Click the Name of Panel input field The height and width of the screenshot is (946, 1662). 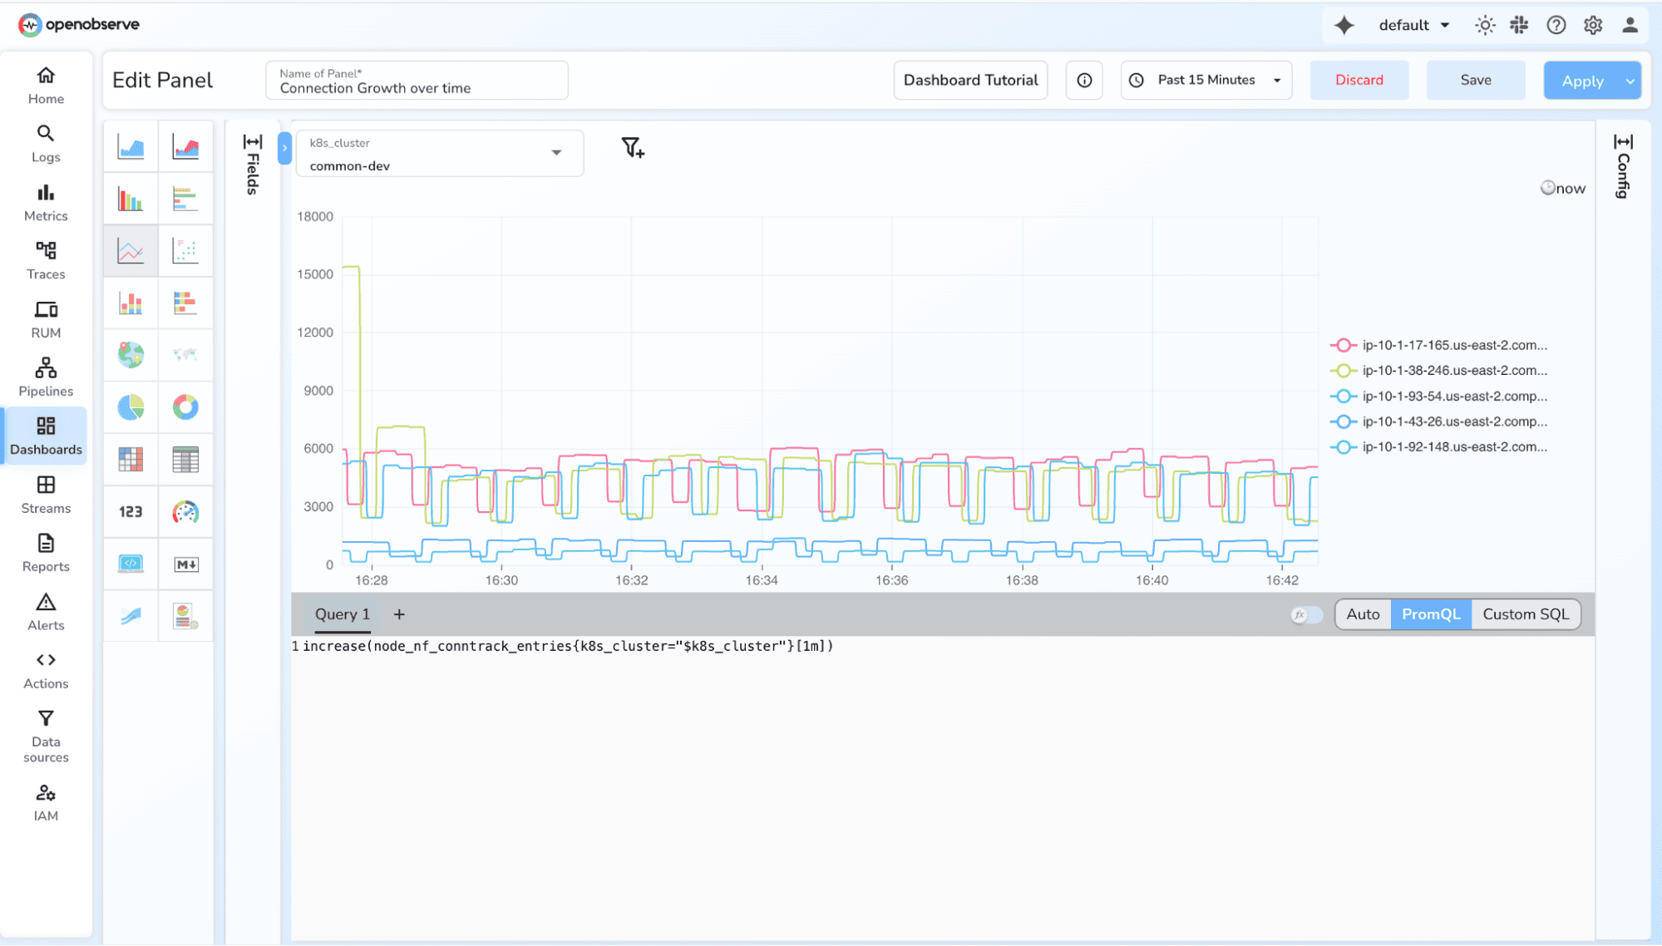(x=417, y=87)
